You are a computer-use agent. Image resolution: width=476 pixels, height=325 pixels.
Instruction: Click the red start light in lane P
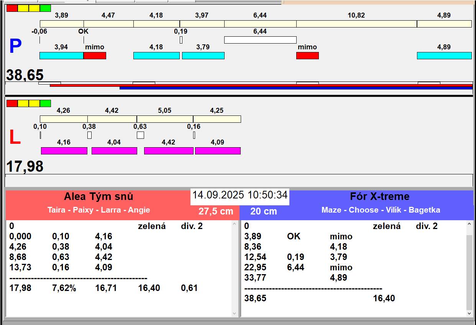click(x=12, y=8)
